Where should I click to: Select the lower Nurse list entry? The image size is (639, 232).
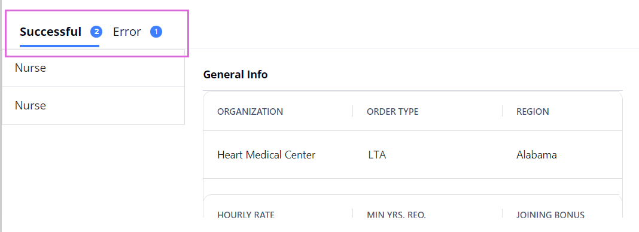[93, 105]
